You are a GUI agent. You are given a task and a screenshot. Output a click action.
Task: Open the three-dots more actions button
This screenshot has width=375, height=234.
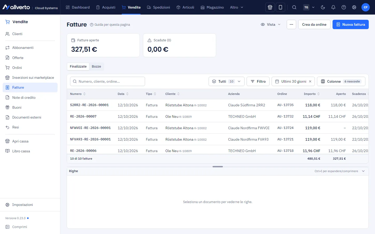coord(291,24)
